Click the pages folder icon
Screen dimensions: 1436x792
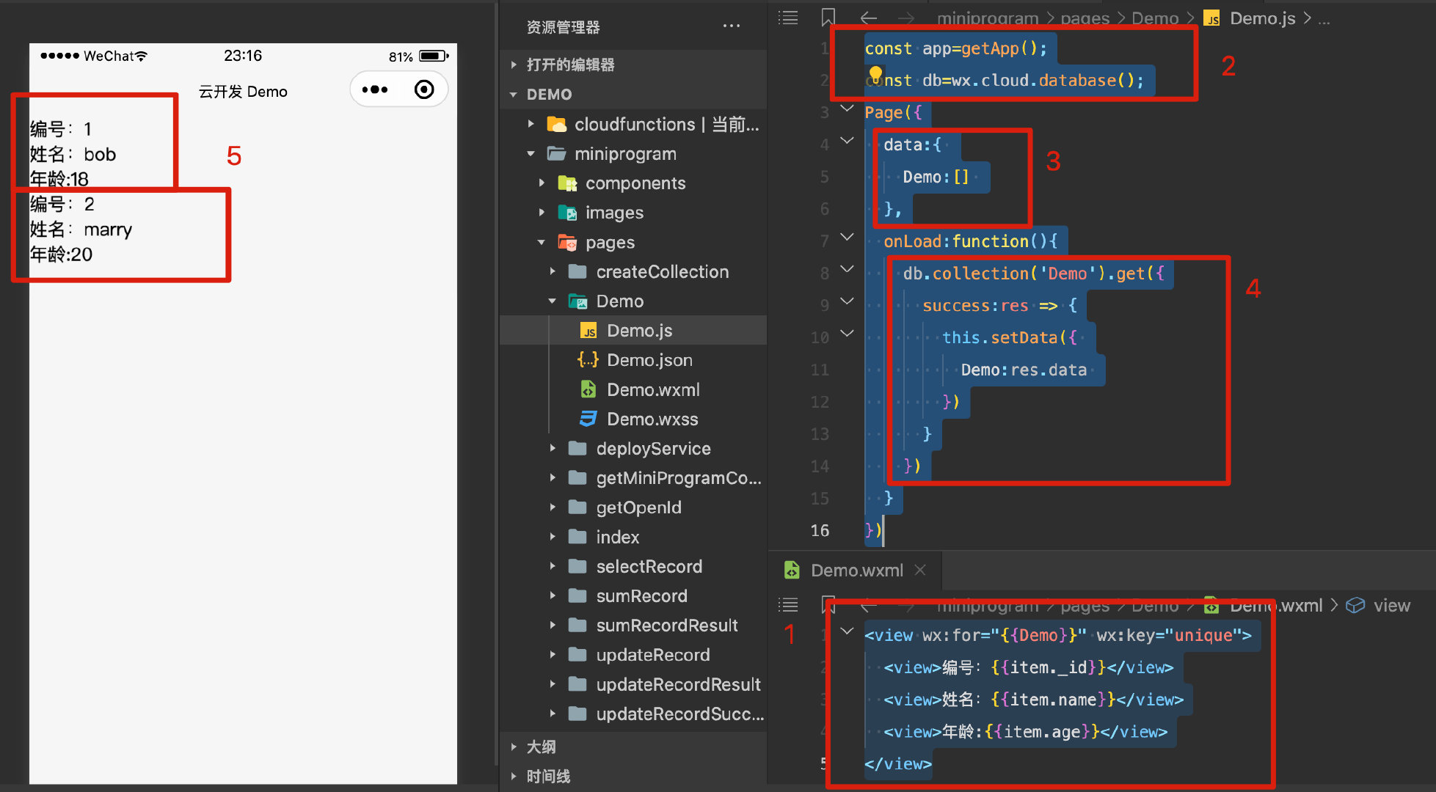pyautogui.click(x=567, y=242)
